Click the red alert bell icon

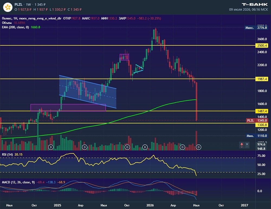pos(242,145)
